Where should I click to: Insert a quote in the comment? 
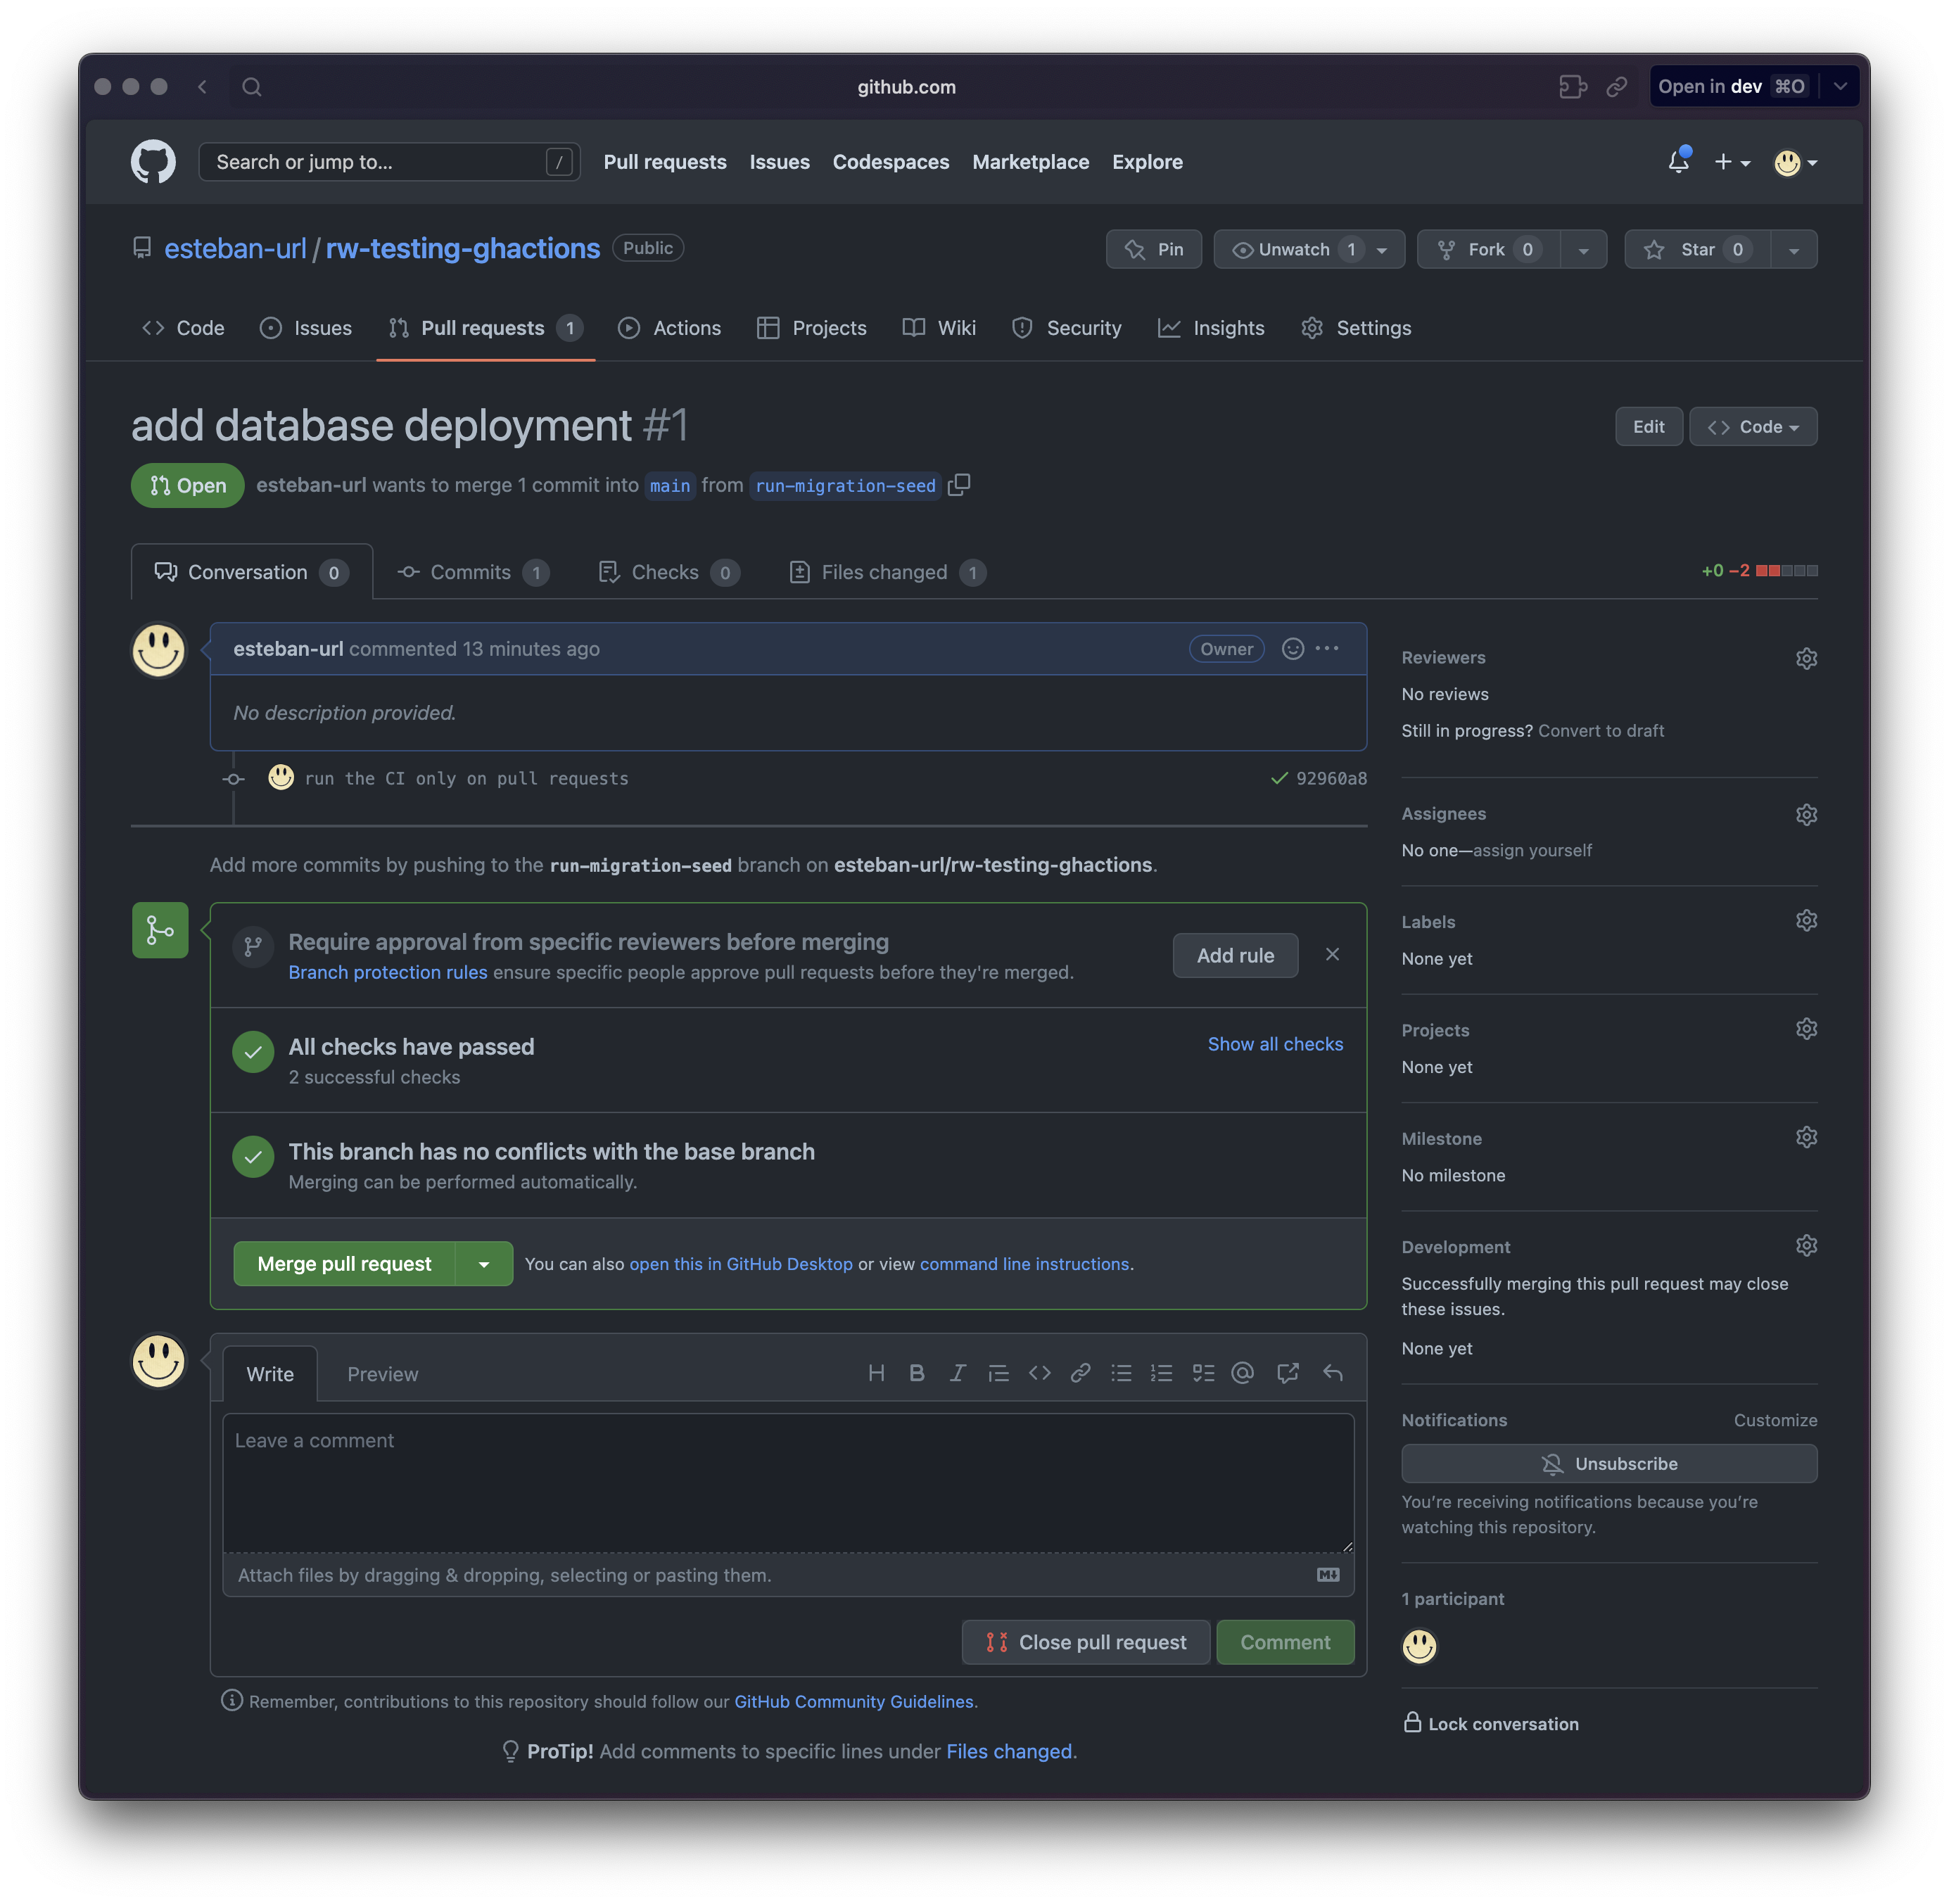point(998,1373)
